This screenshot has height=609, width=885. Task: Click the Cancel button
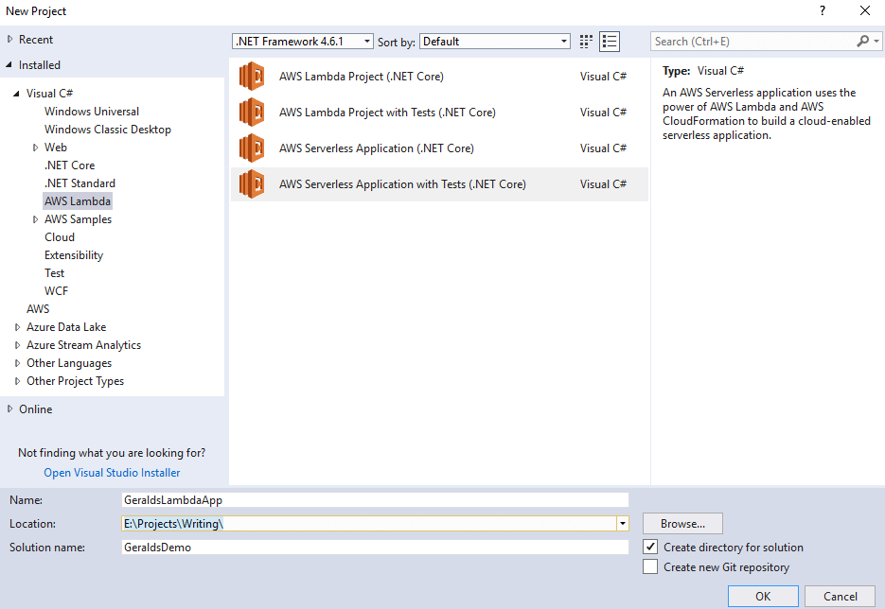(840, 597)
